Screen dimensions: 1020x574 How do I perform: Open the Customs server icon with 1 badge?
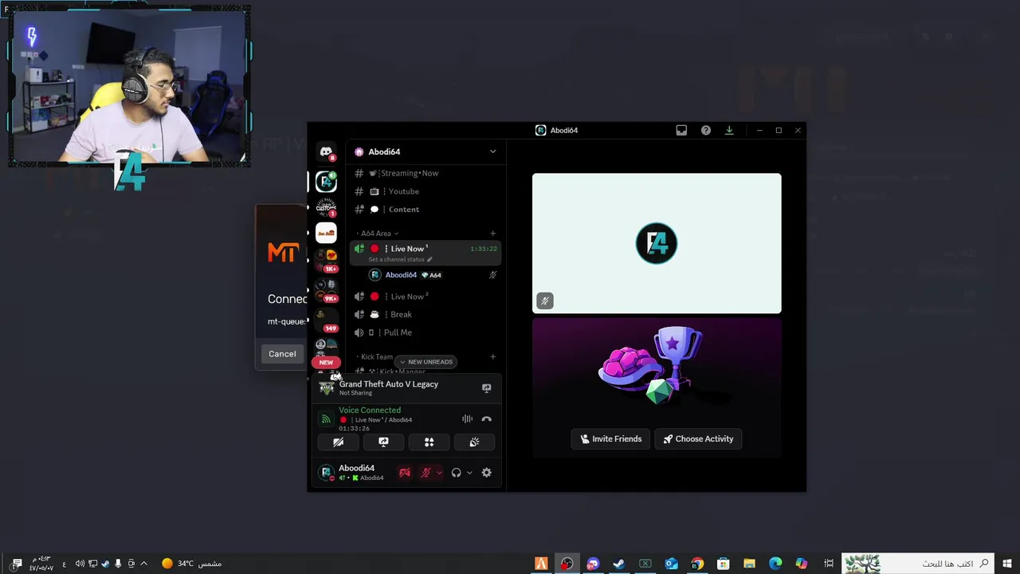(326, 207)
